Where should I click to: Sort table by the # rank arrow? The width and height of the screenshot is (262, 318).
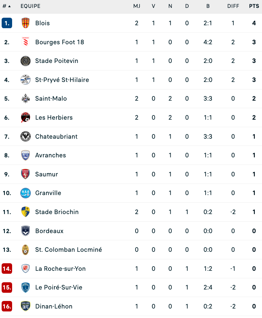tap(7, 6)
